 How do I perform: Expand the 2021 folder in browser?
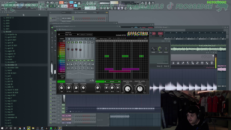coord(8,29)
